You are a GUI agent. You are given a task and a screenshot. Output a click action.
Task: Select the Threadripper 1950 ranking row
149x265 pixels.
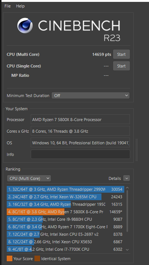coord(66,204)
